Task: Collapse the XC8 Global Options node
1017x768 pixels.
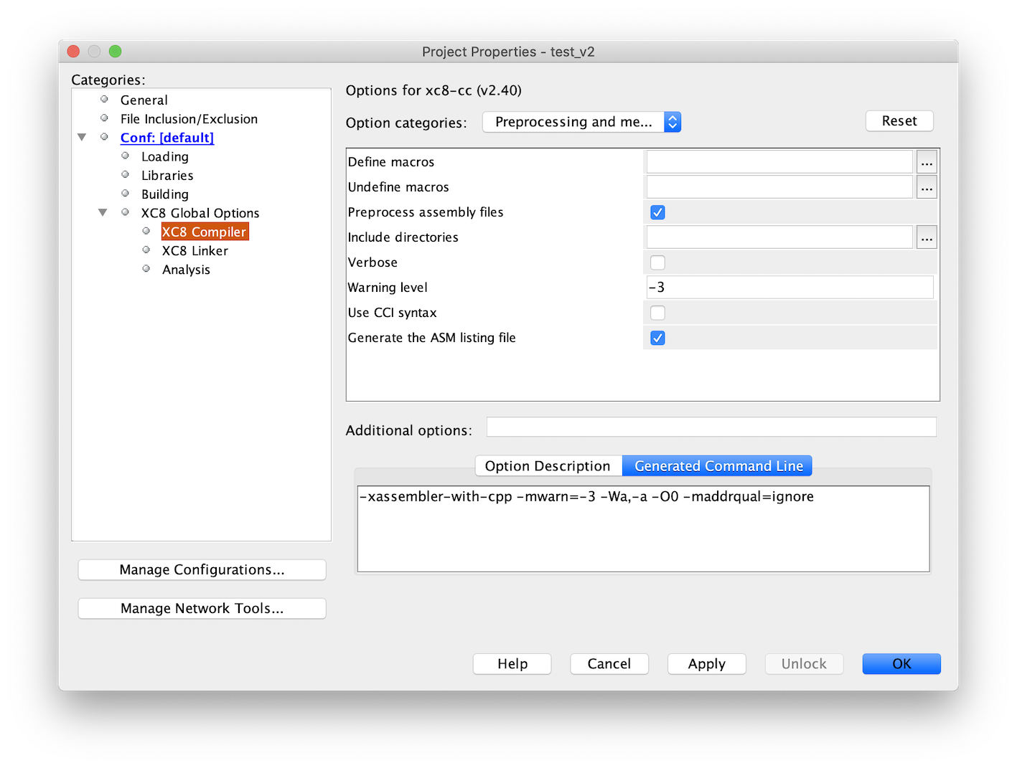Action: [103, 212]
